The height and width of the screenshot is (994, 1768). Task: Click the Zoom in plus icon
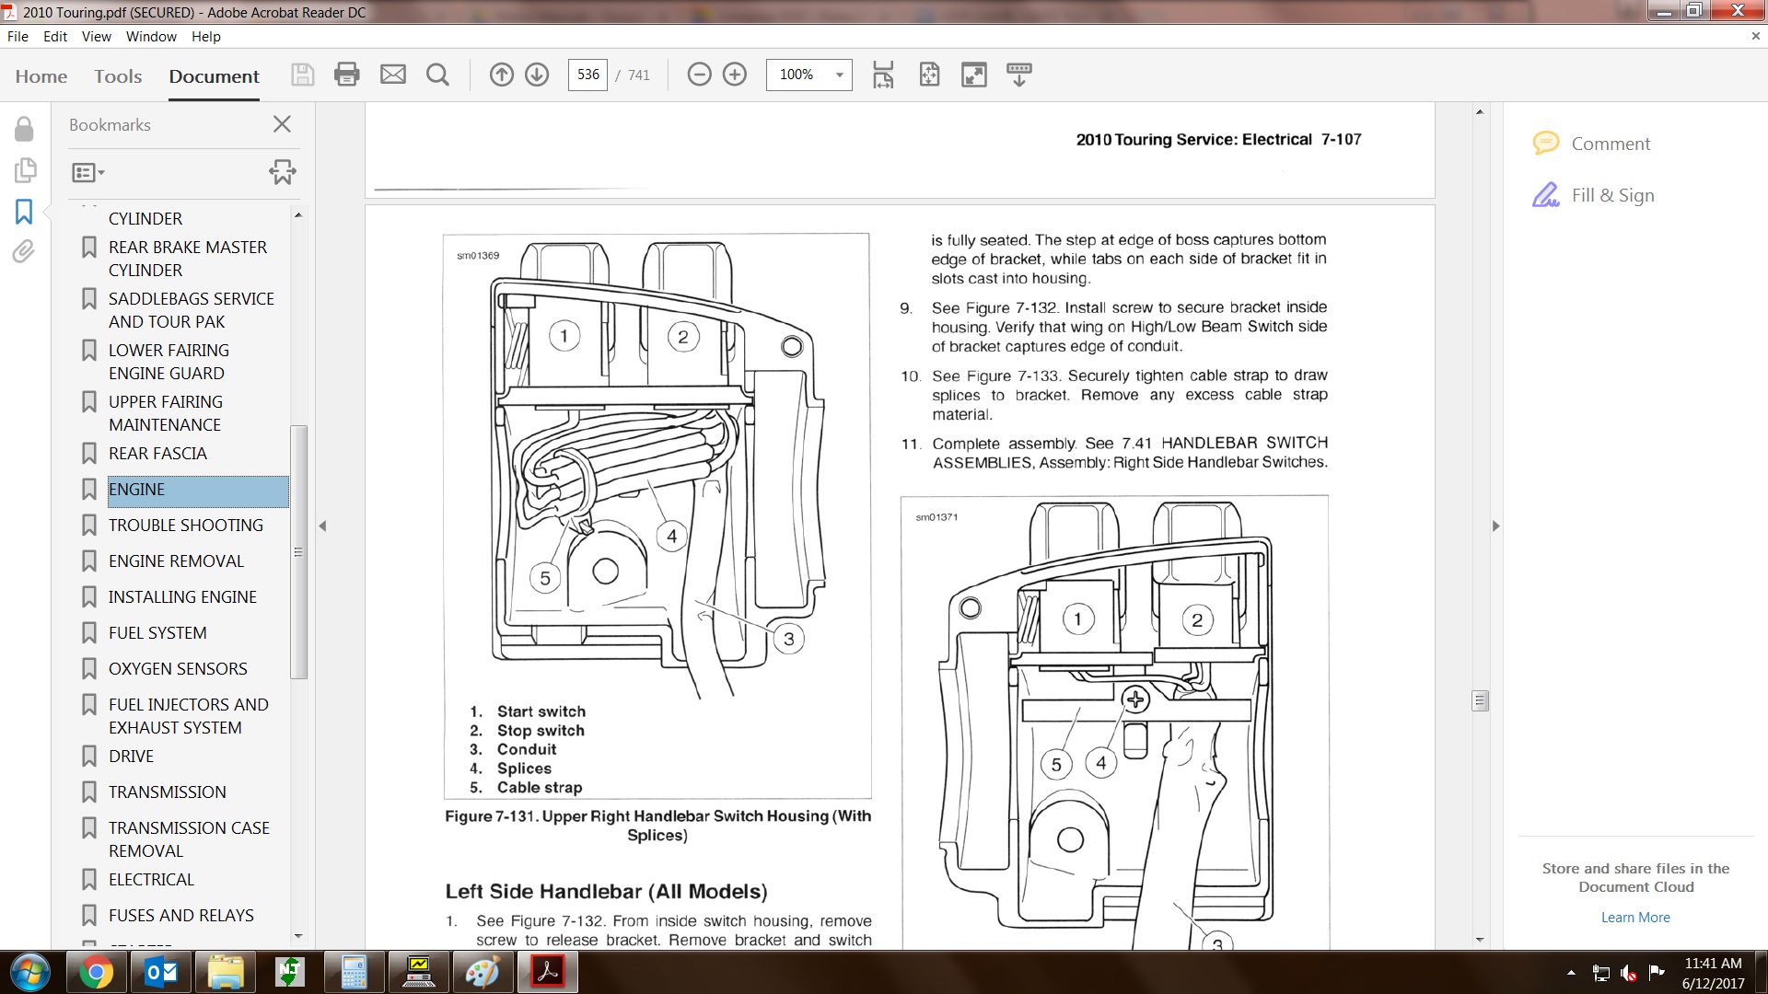(x=735, y=75)
